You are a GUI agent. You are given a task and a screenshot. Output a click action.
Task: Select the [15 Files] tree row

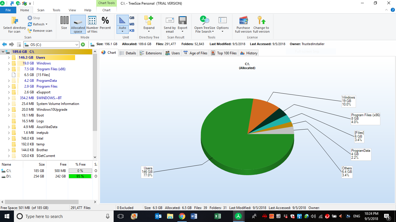(46, 75)
